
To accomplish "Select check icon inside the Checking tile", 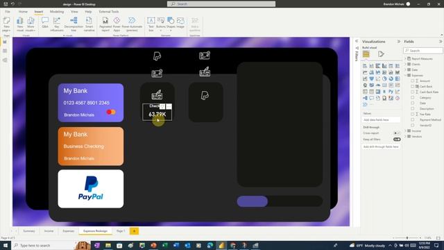I will point(157,94).
